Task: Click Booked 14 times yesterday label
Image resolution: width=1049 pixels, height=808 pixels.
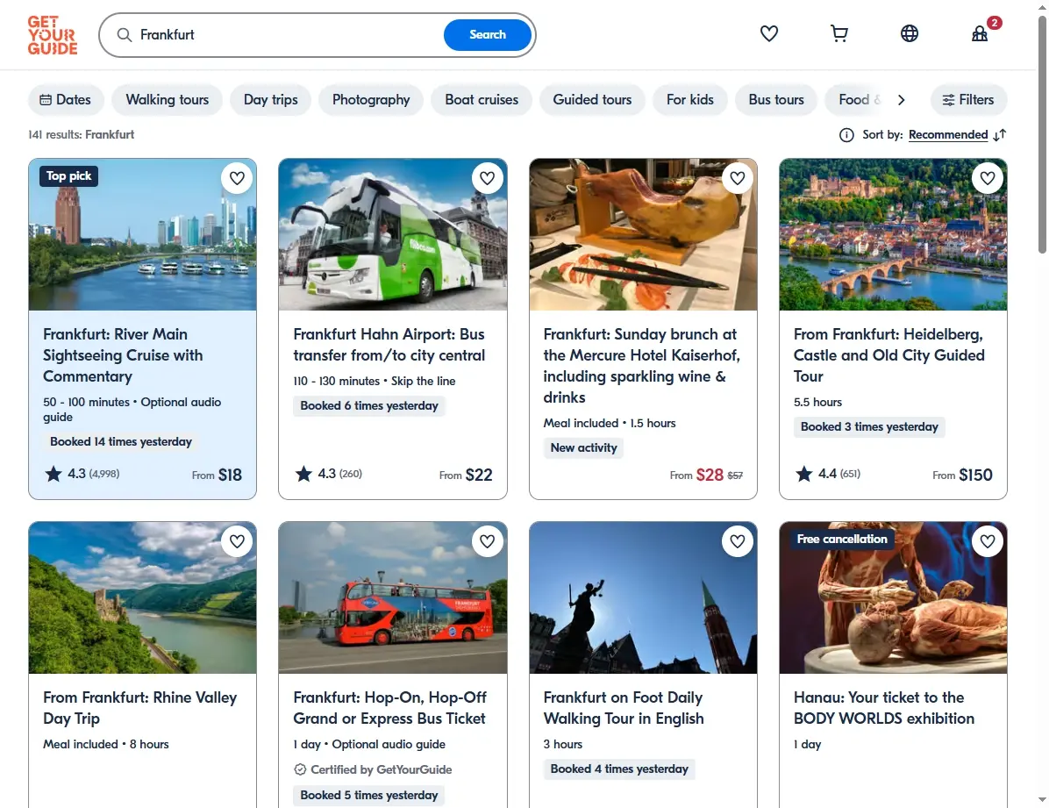Action: coord(121,442)
